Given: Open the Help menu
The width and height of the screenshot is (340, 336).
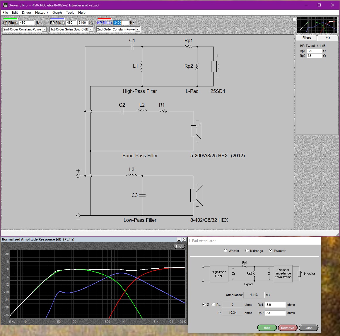Looking at the screenshot, I should (x=82, y=13).
